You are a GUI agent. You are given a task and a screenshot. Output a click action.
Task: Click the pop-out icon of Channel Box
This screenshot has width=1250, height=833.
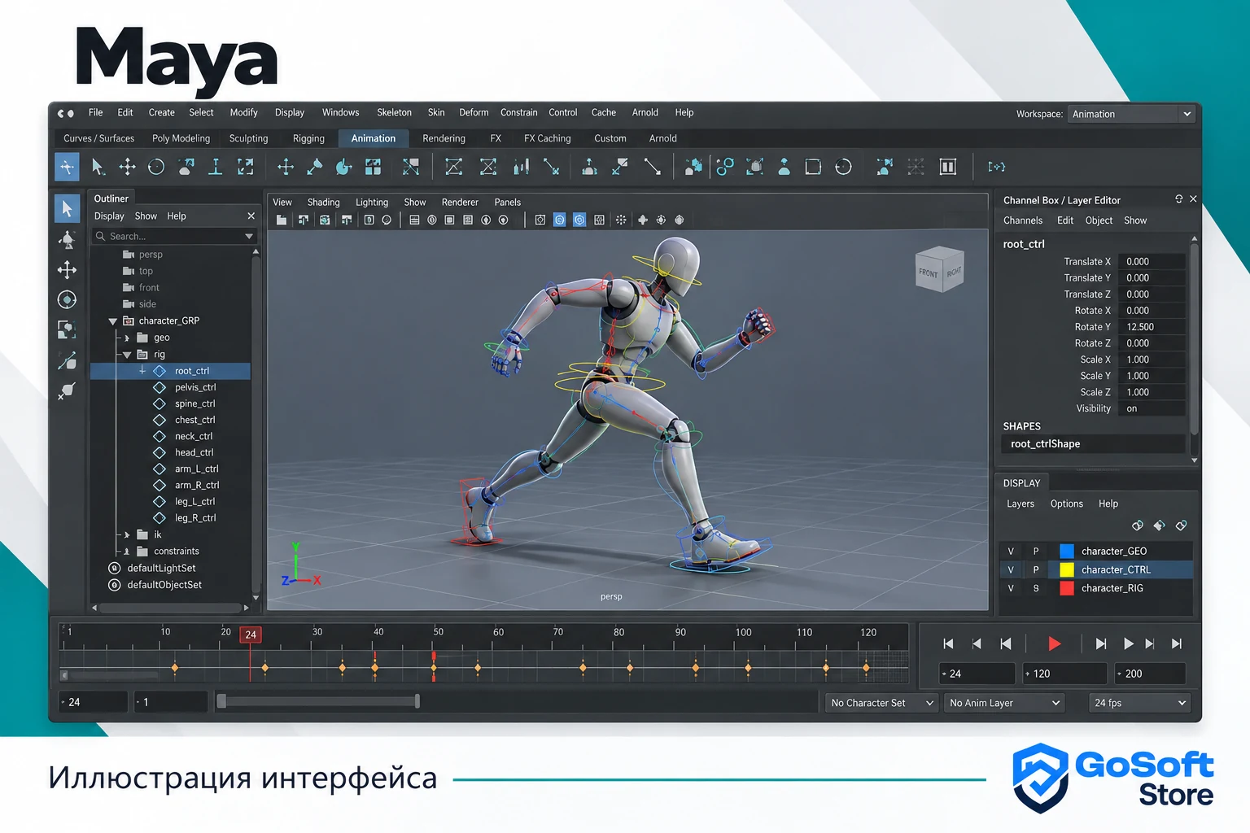point(1178,199)
